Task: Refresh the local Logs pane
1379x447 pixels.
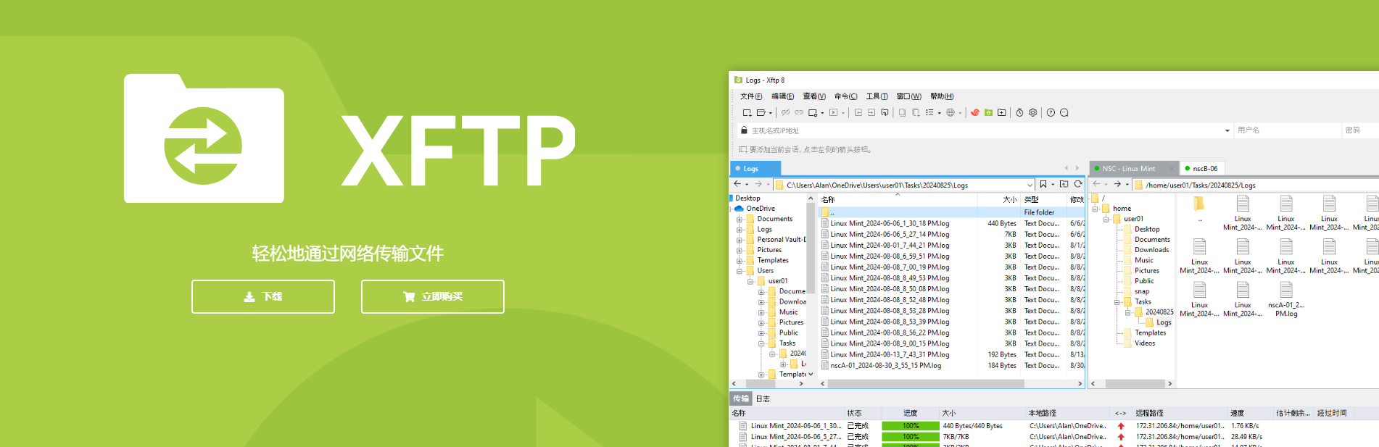Action: 1078,184
